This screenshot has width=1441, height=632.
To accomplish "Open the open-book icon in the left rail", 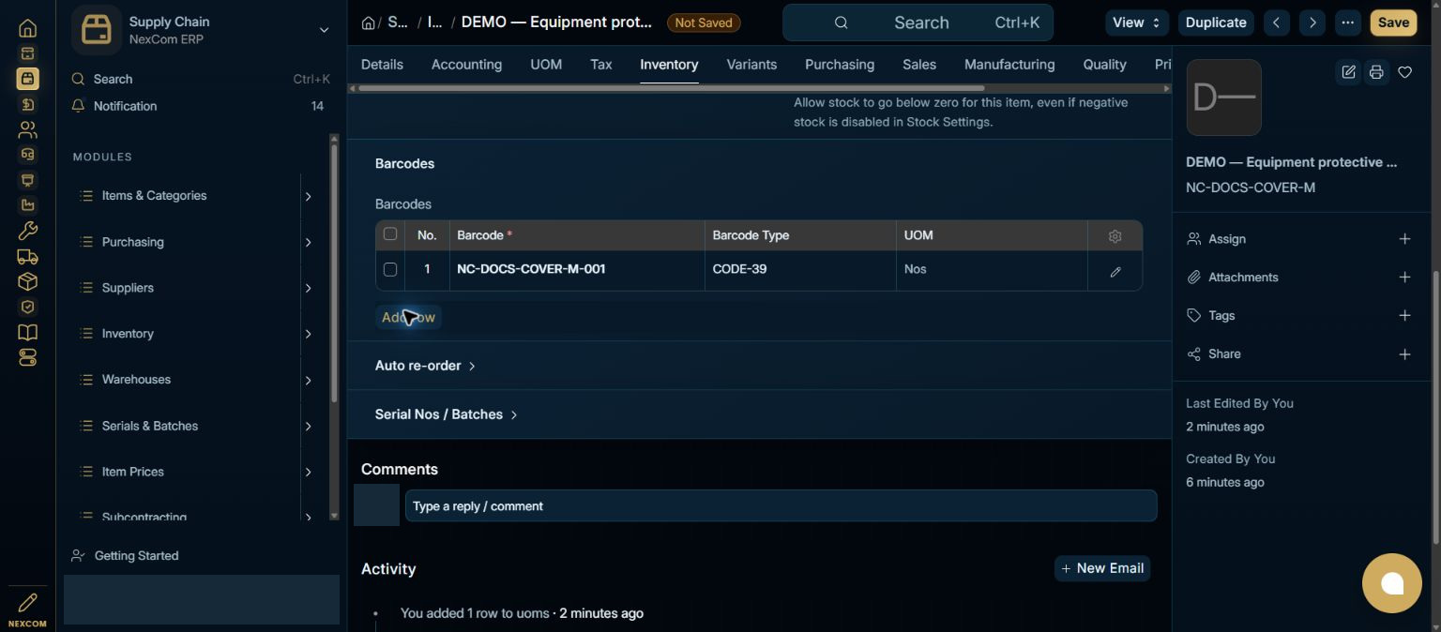I will tap(27, 332).
